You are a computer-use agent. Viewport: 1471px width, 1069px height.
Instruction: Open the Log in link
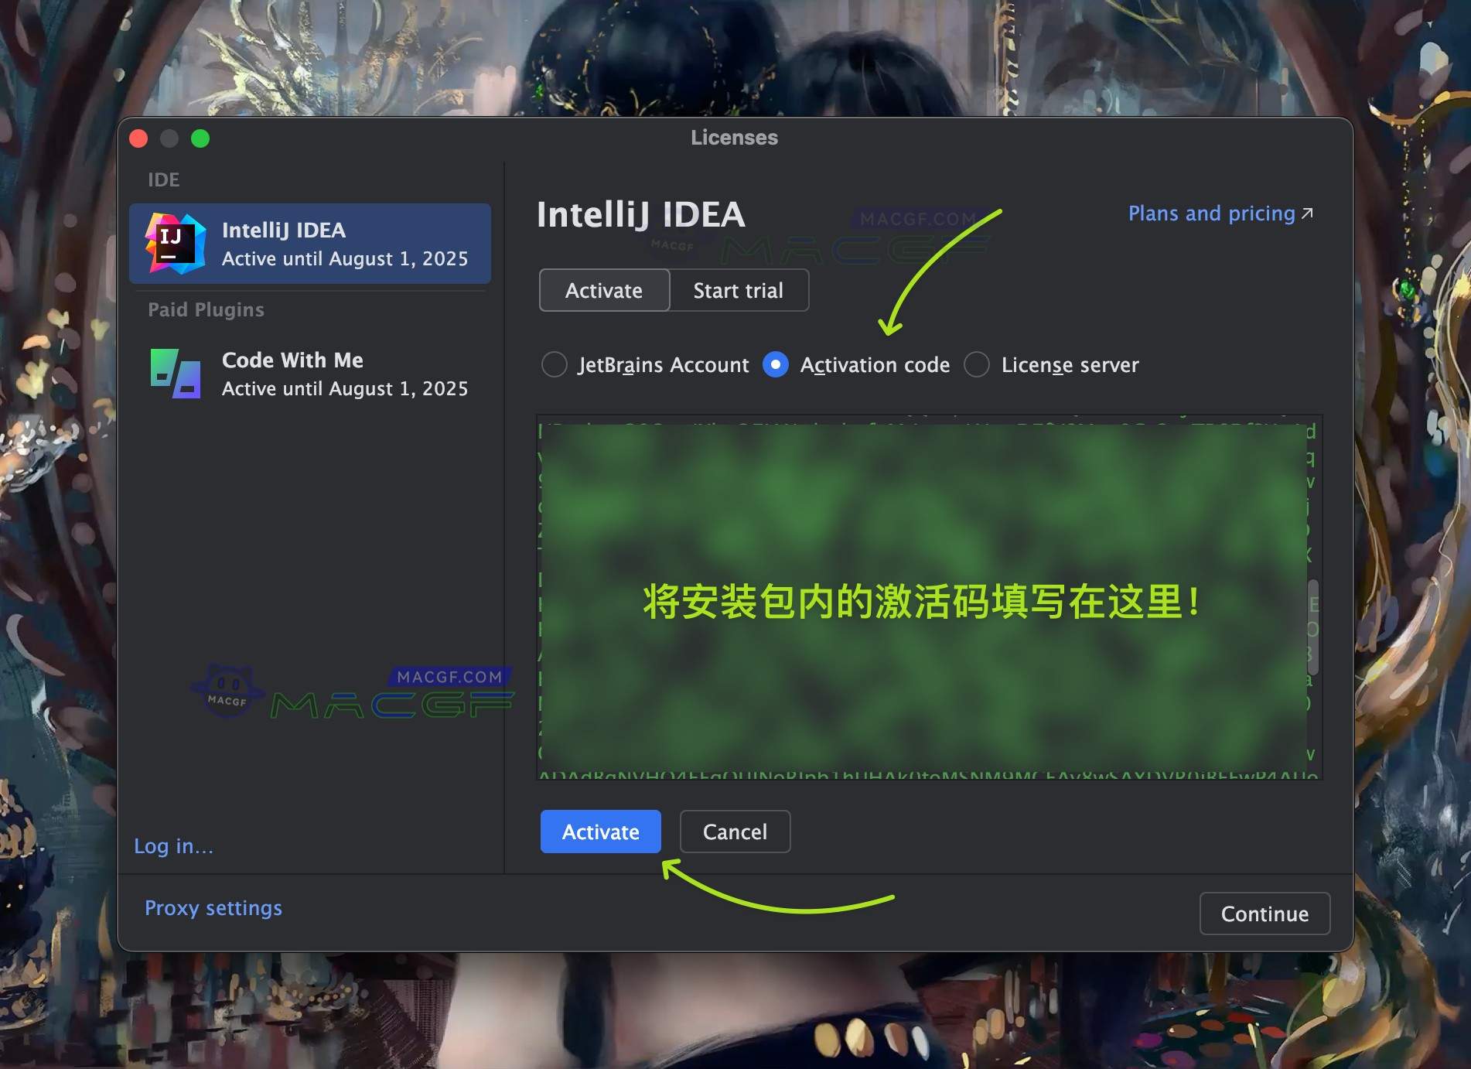pyautogui.click(x=173, y=846)
